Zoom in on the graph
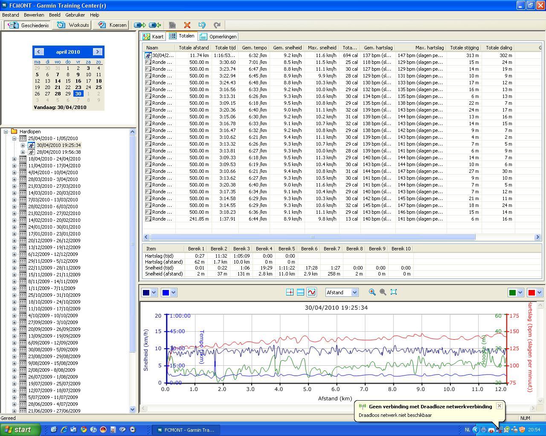Viewport: 546px width, 436px height. click(x=372, y=292)
